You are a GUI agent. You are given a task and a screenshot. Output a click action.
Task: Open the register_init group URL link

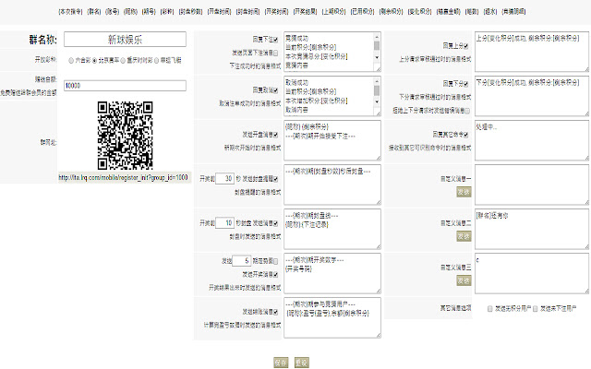click(x=123, y=177)
